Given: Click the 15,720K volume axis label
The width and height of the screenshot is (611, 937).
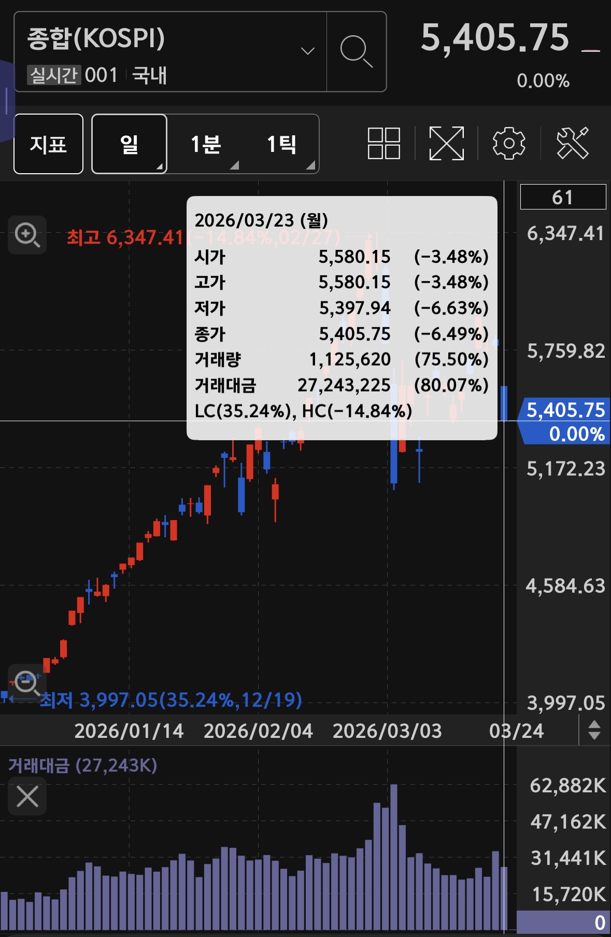Looking at the screenshot, I should click(x=569, y=894).
